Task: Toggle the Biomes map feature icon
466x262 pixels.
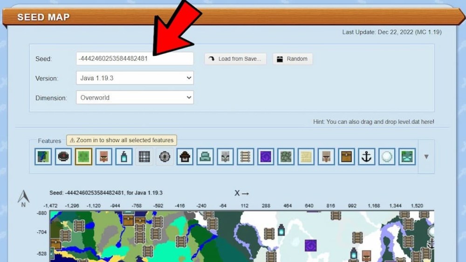Action: click(43, 157)
